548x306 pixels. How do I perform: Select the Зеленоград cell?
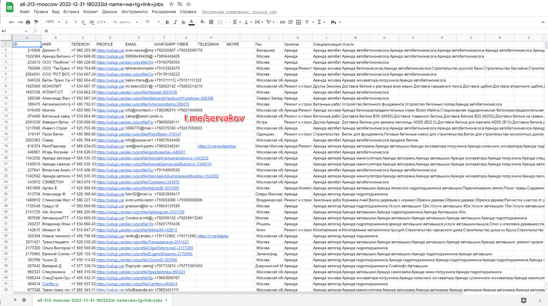click(x=269, y=254)
